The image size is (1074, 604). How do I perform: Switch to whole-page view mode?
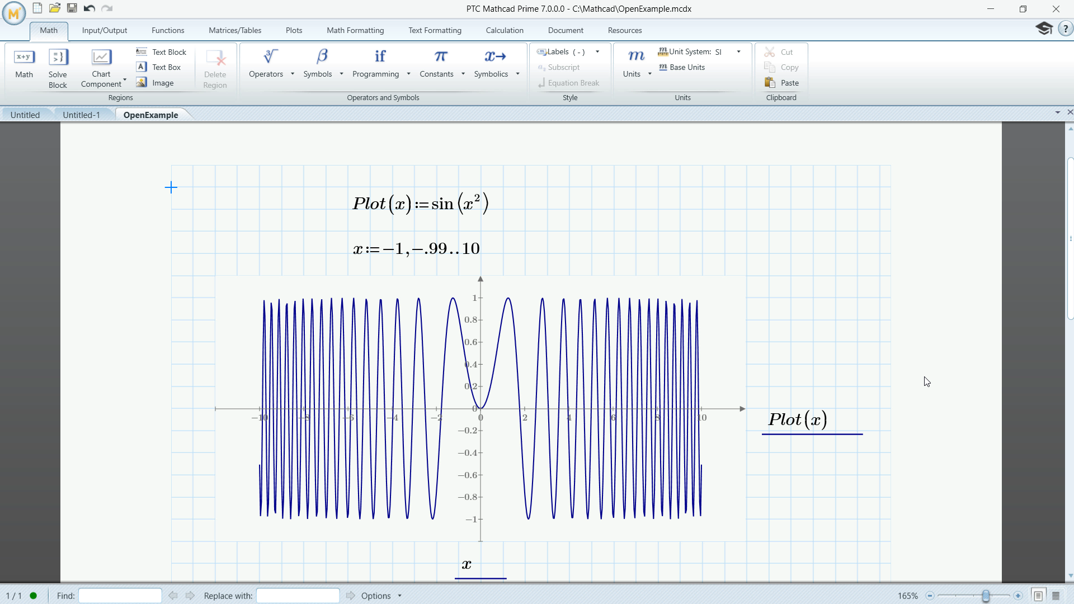[1038, 595]
